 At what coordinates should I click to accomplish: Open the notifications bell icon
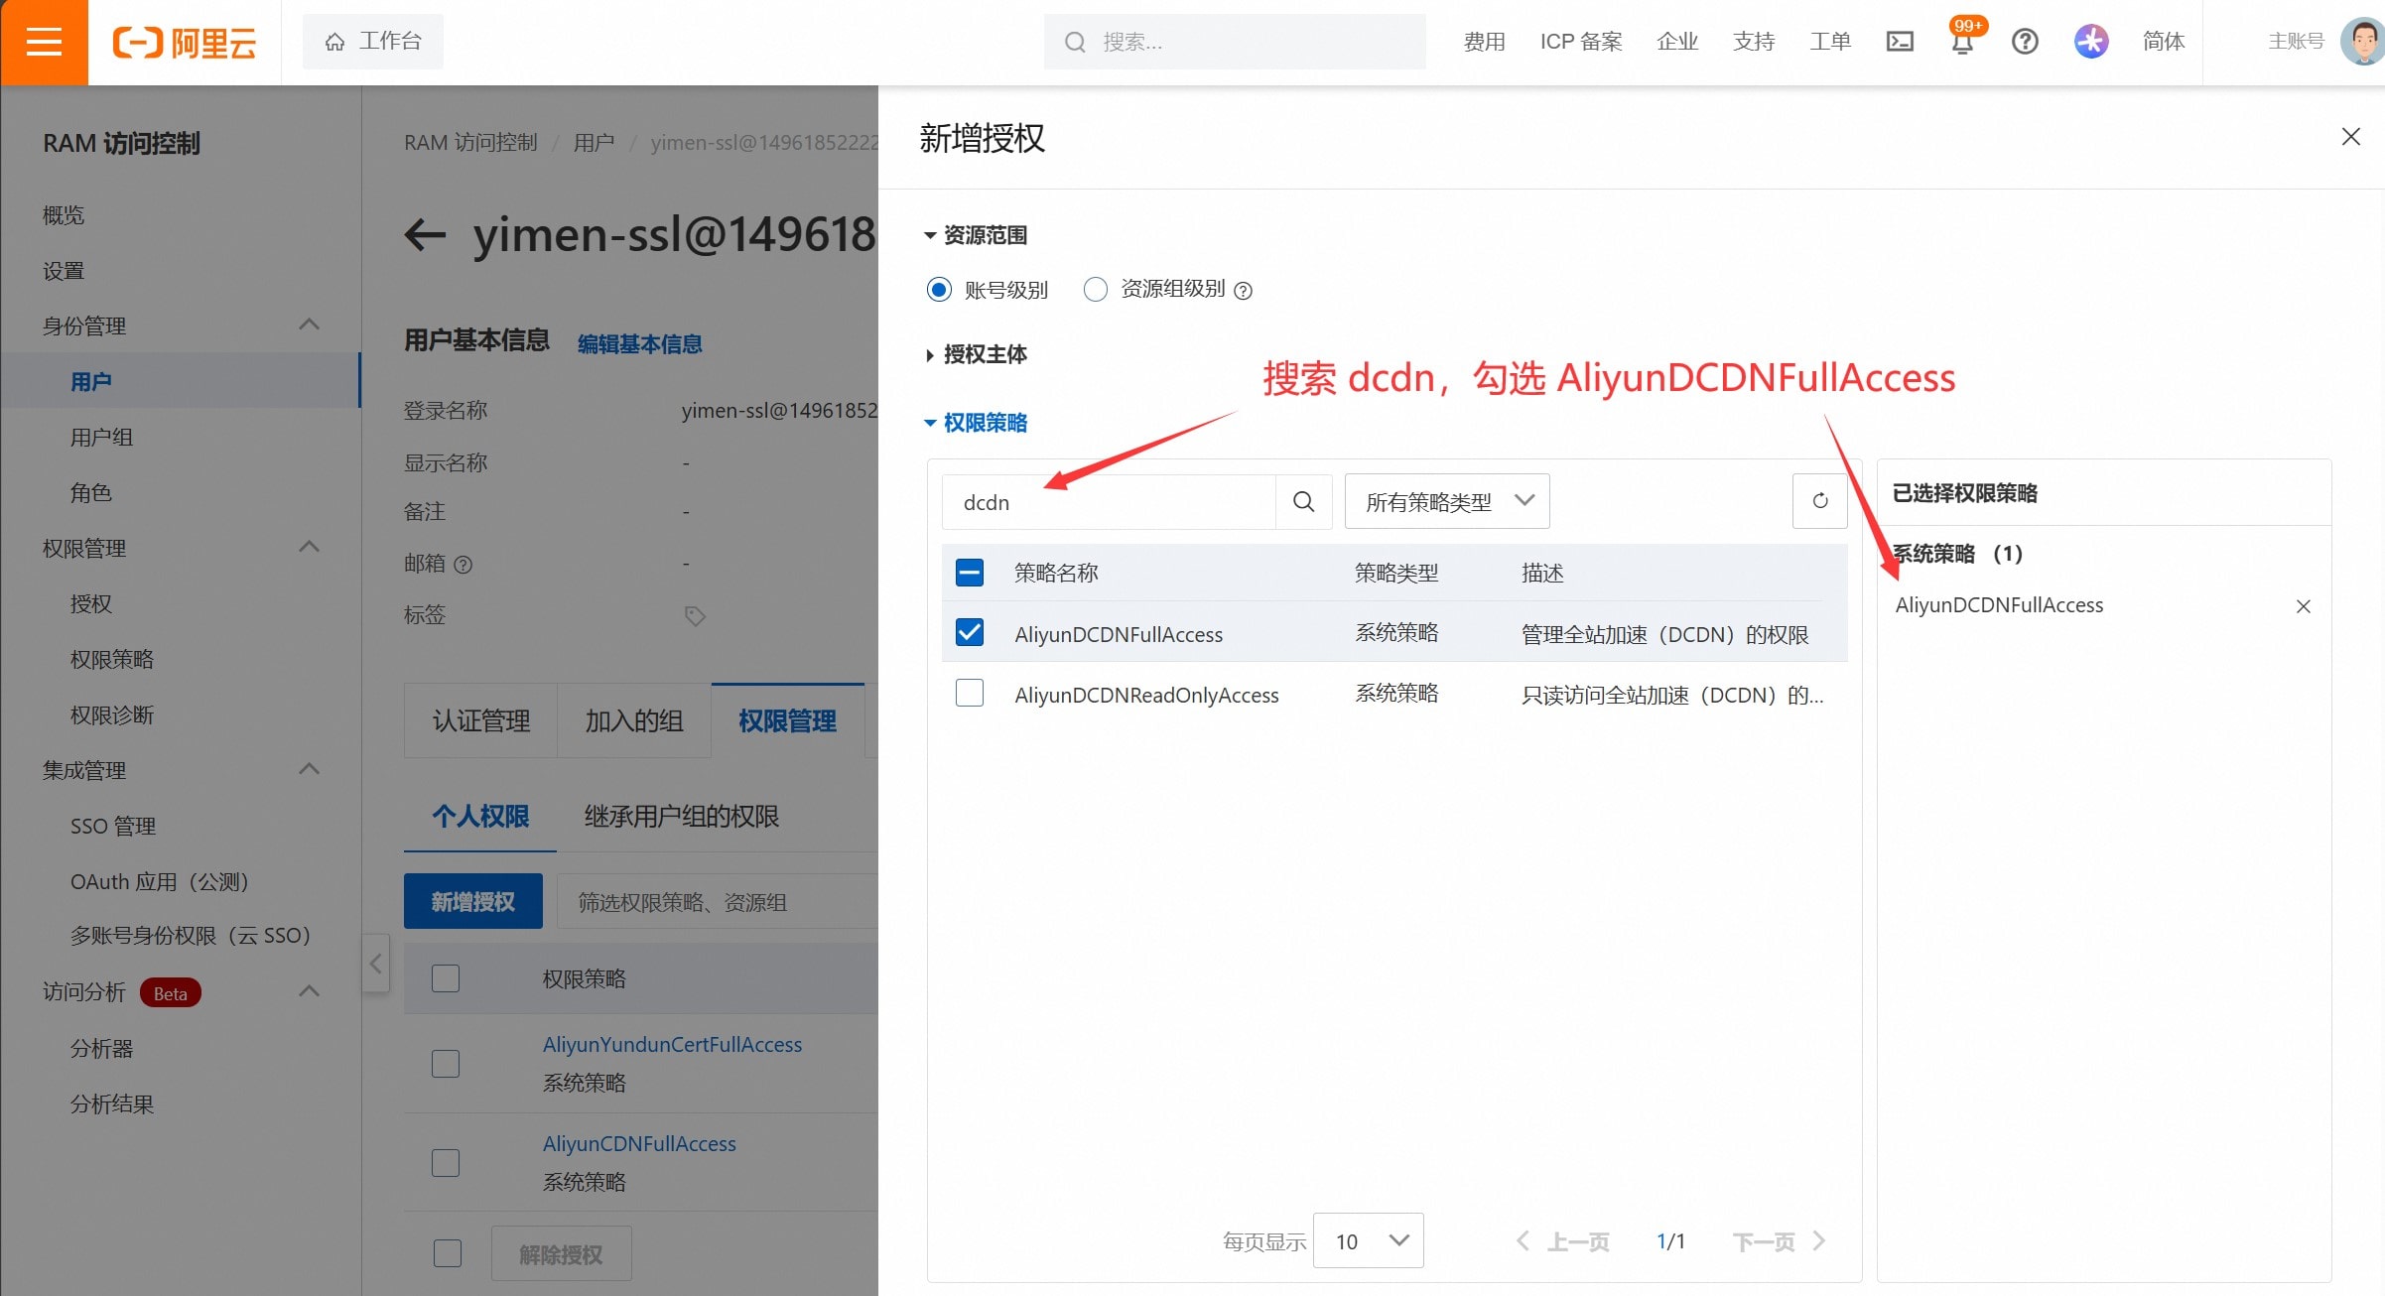1962,42
